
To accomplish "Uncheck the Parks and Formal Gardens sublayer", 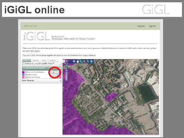I will pyautogui.click(x=26, y=72).
